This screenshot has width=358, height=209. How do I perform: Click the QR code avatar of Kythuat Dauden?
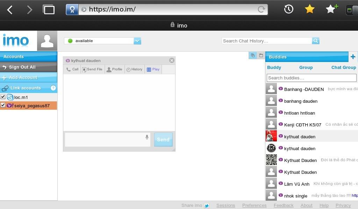(x=271, y=160)
